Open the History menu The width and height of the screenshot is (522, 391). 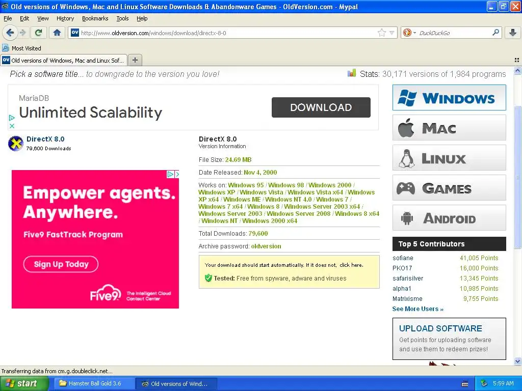pyautogui.click(x=65, y=18)
